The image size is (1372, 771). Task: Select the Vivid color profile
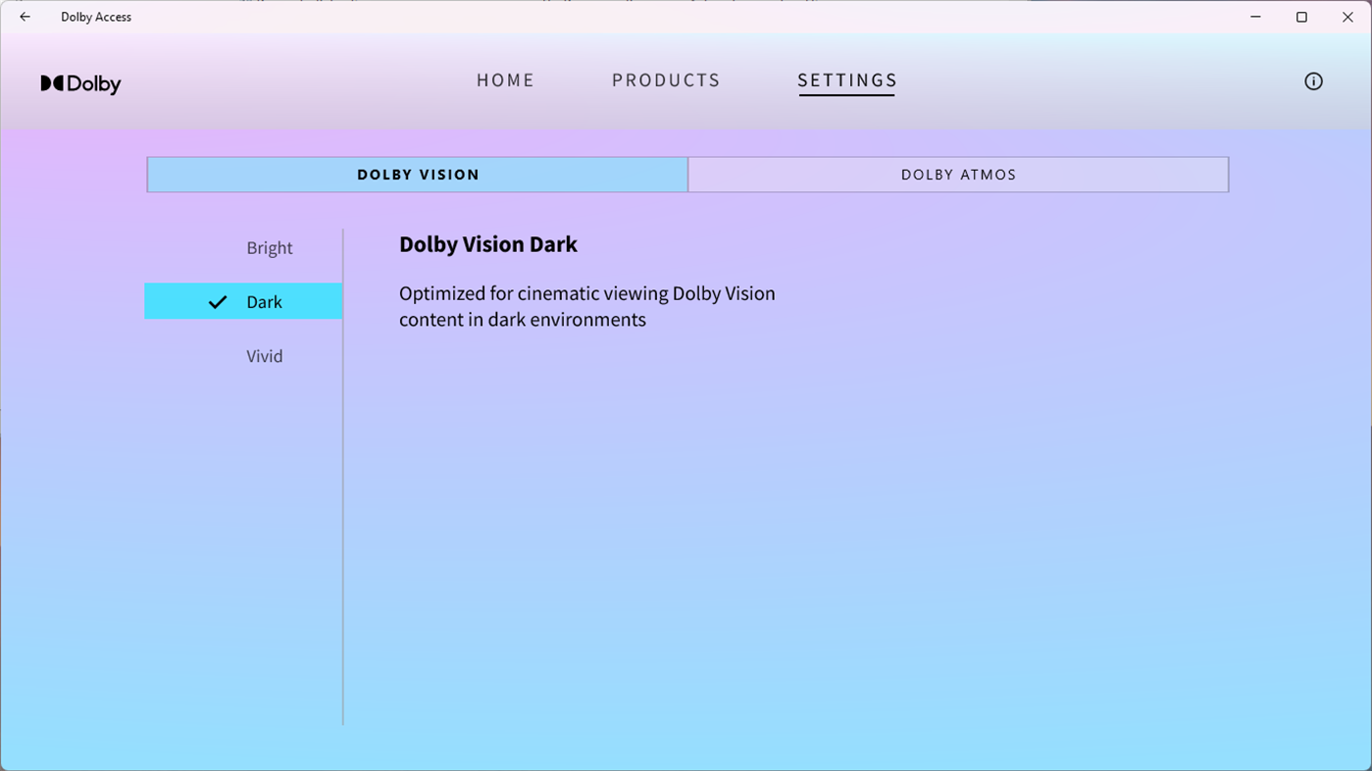(264, 355)
